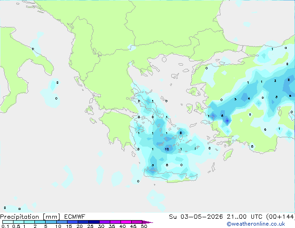Select the 5–10 mm legend swatch
The height and width of the screenshot is (228, 295).
tap(51, 222)
